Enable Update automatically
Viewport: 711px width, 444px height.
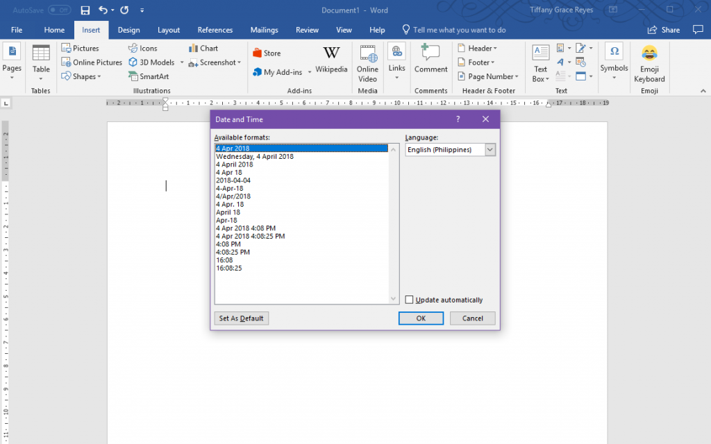click(x=409, y=299)
